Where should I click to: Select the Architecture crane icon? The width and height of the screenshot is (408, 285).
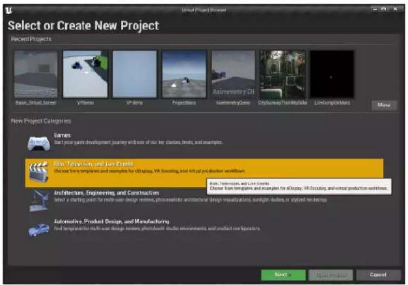(39, 200)
